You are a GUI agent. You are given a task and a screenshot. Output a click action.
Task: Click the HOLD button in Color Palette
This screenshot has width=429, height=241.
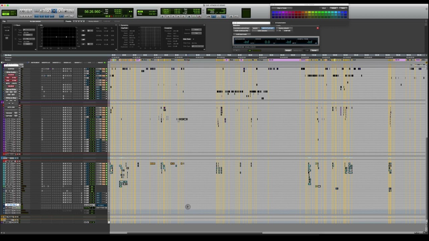tap(324, 8)
